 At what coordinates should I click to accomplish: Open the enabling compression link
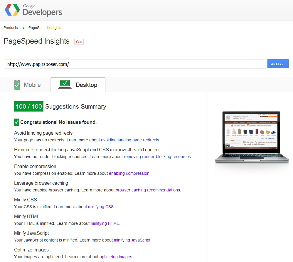(x=129, y=173)
